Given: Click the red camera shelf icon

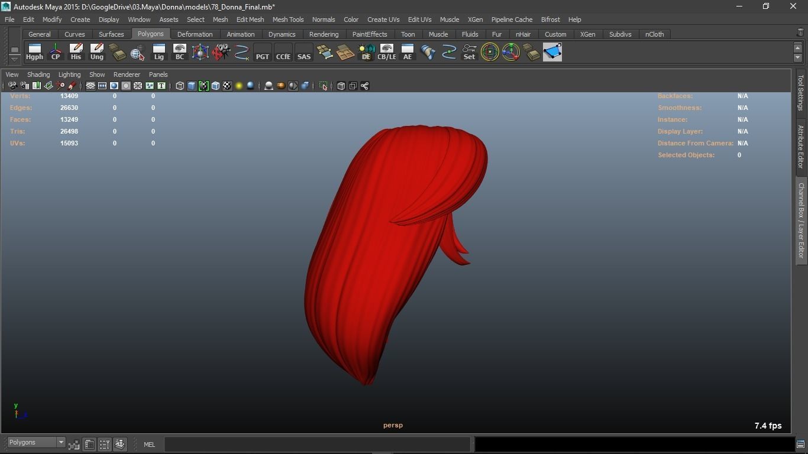Looking at the screenshot, I should (x=221, y=52).
